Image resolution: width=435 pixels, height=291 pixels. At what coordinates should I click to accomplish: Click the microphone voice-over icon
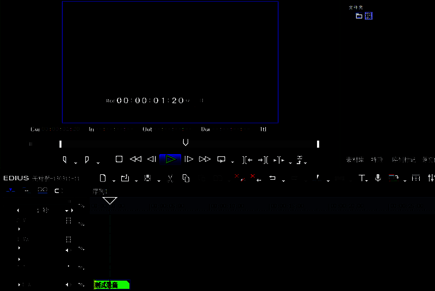click(377, 178)
